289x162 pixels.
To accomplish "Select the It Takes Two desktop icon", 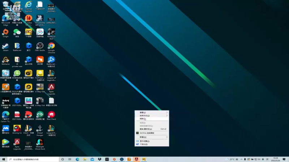I will [29, 21].
